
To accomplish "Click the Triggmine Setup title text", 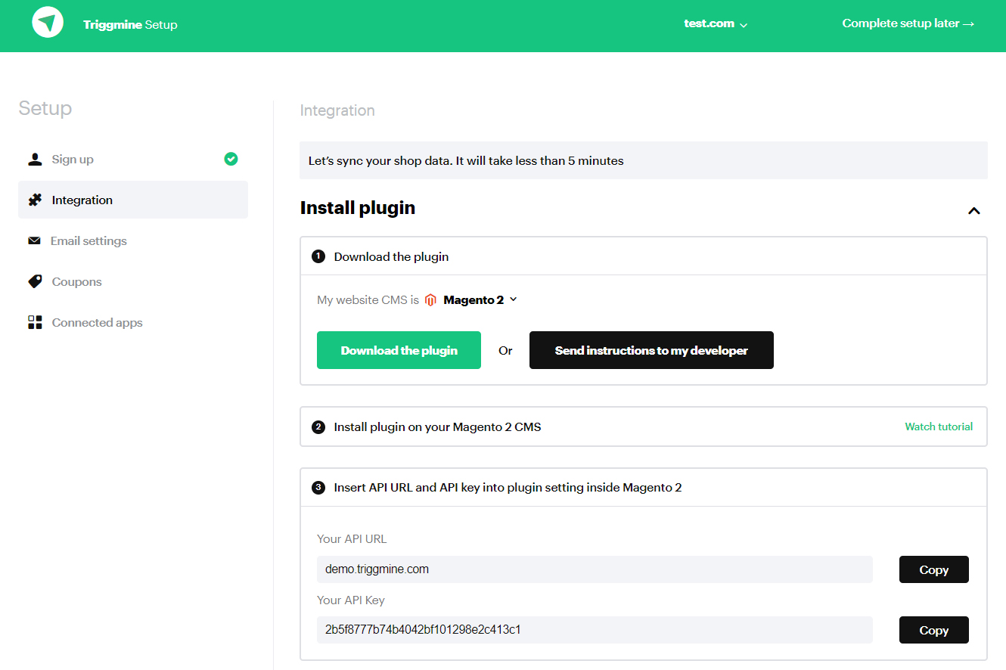I will pos(130,24).
